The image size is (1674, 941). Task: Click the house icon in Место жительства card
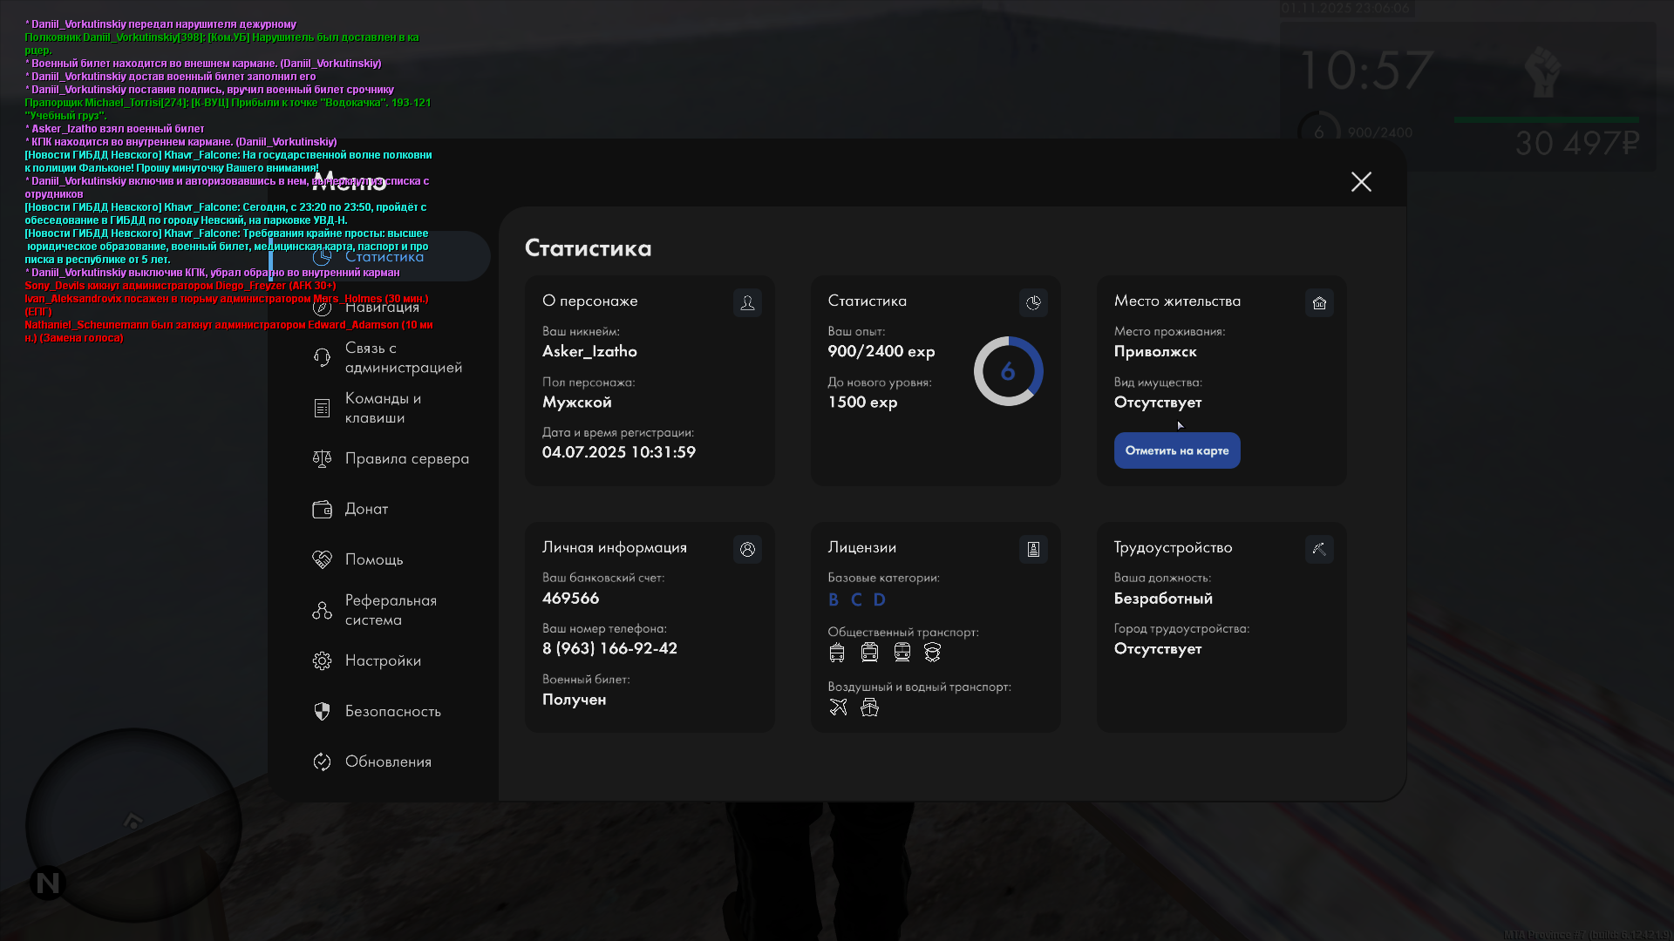pos(1319,303)
